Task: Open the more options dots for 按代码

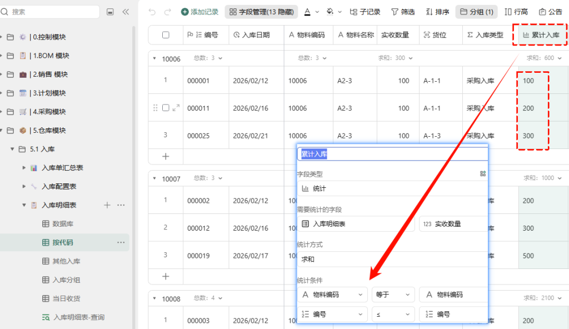Action: [x=121, y=242]
